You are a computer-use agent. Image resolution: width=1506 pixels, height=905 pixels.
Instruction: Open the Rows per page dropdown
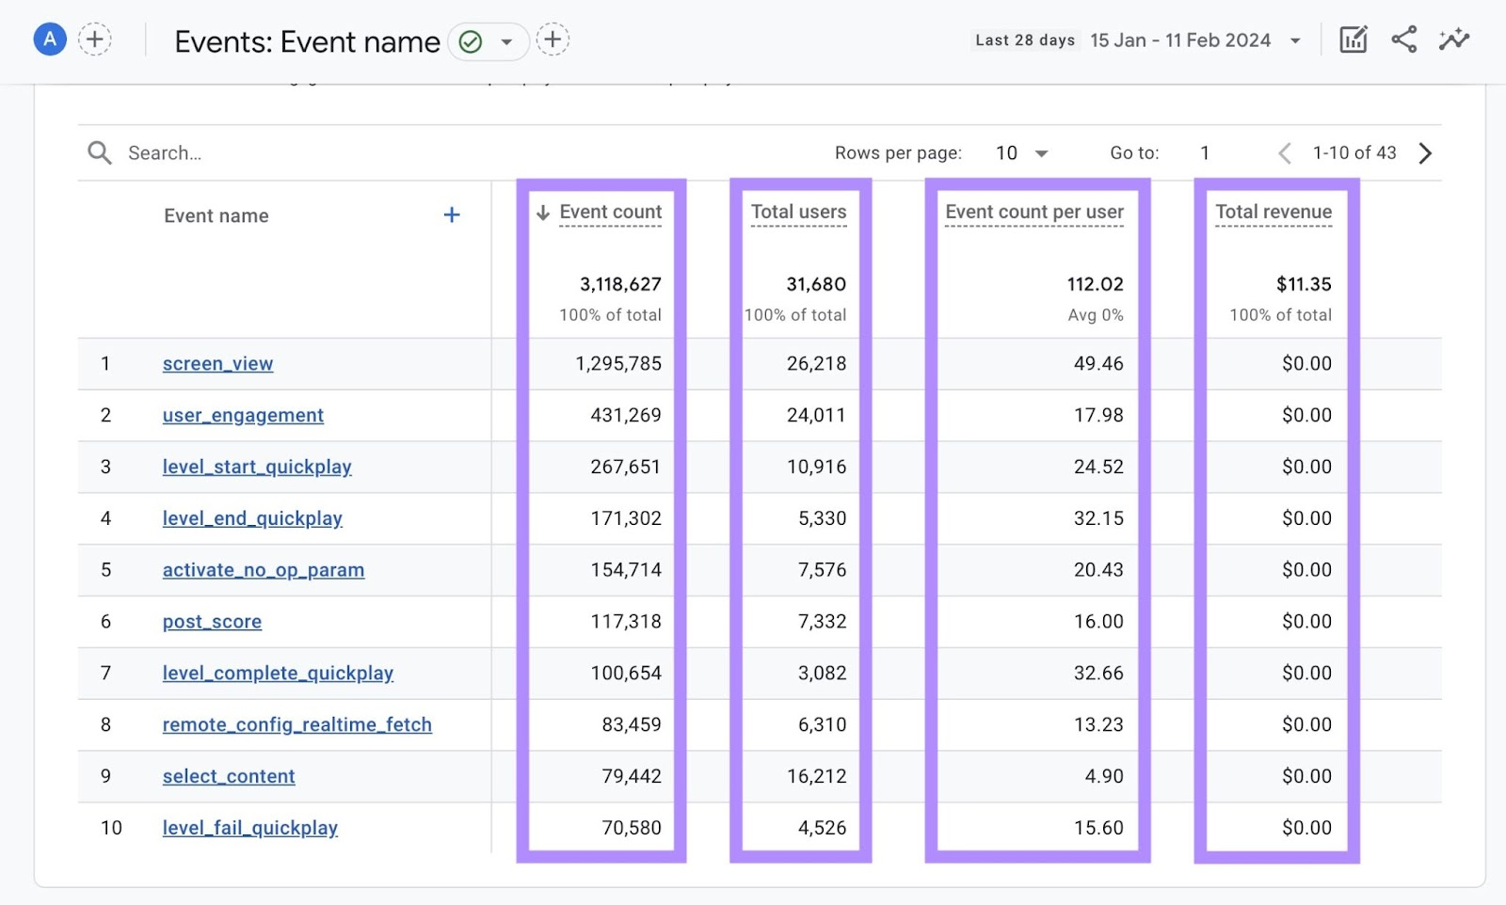pos(1020,152)
